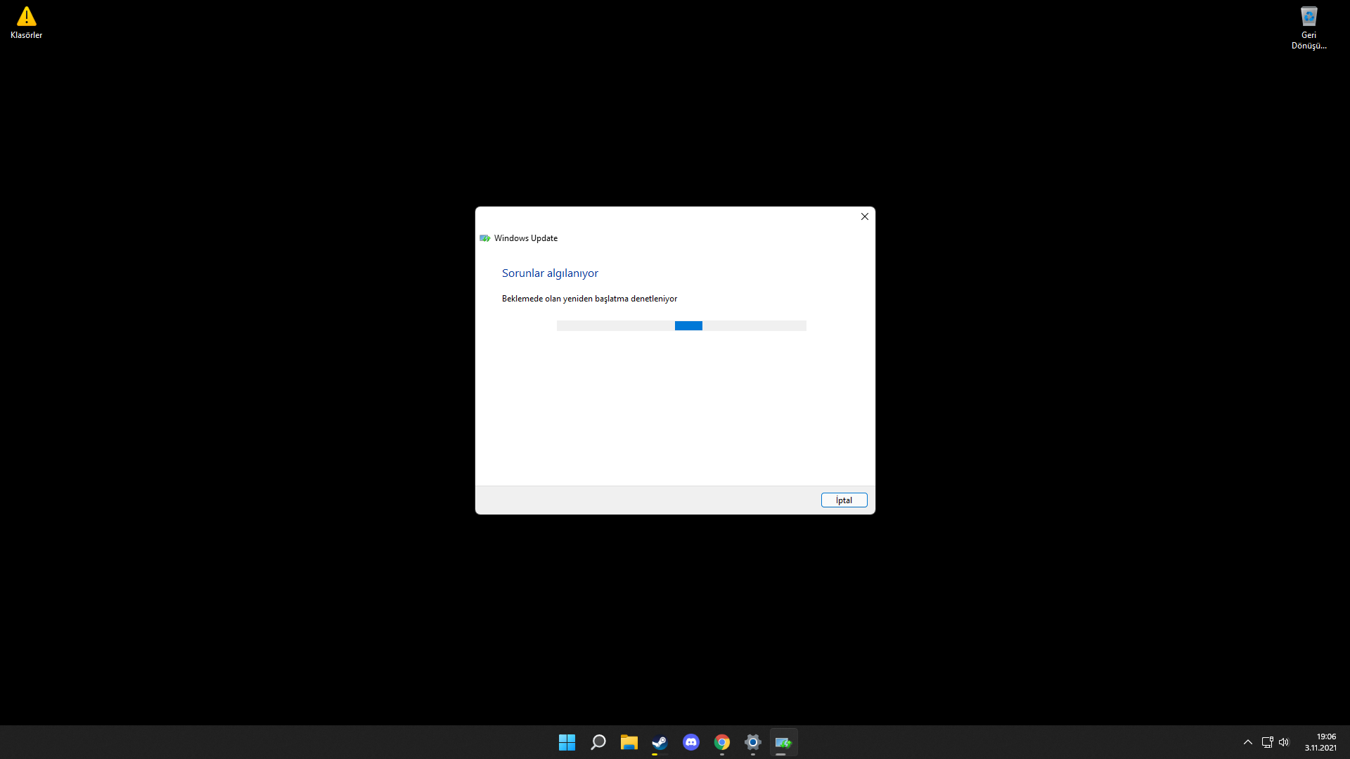Viewport: 1350px width, 759px height.
Task: Click the volume speaker tray icon
Action: pos(1284,742)
